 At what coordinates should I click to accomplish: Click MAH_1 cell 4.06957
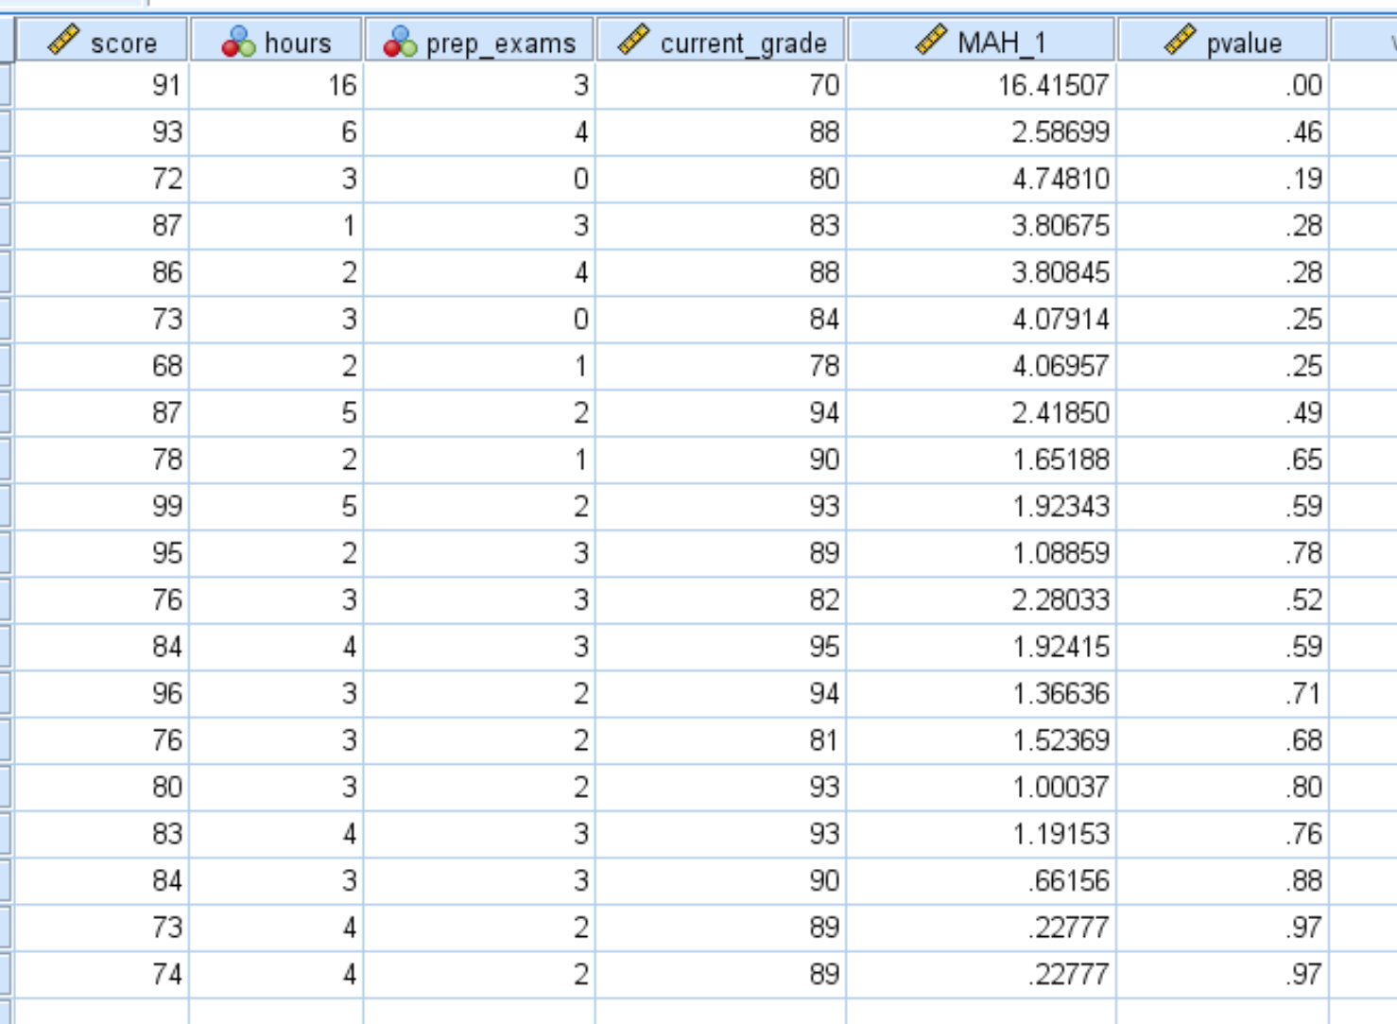click(981, 366)
